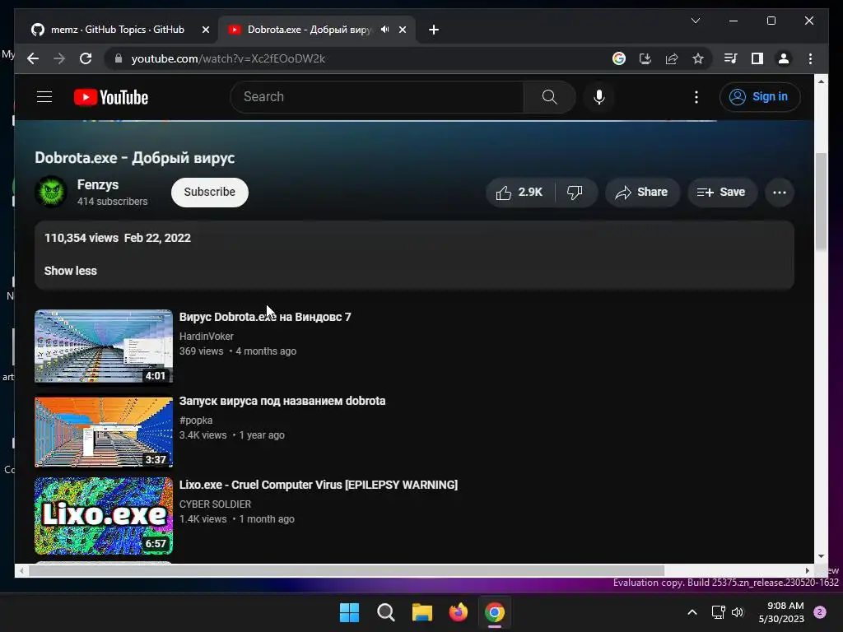Dislike the video with thumbs down
Image resolution: width=843 pixels, height=632 pixels.
click(x=575, y=193)
